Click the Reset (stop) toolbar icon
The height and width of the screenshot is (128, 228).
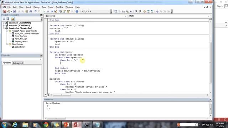52,11
